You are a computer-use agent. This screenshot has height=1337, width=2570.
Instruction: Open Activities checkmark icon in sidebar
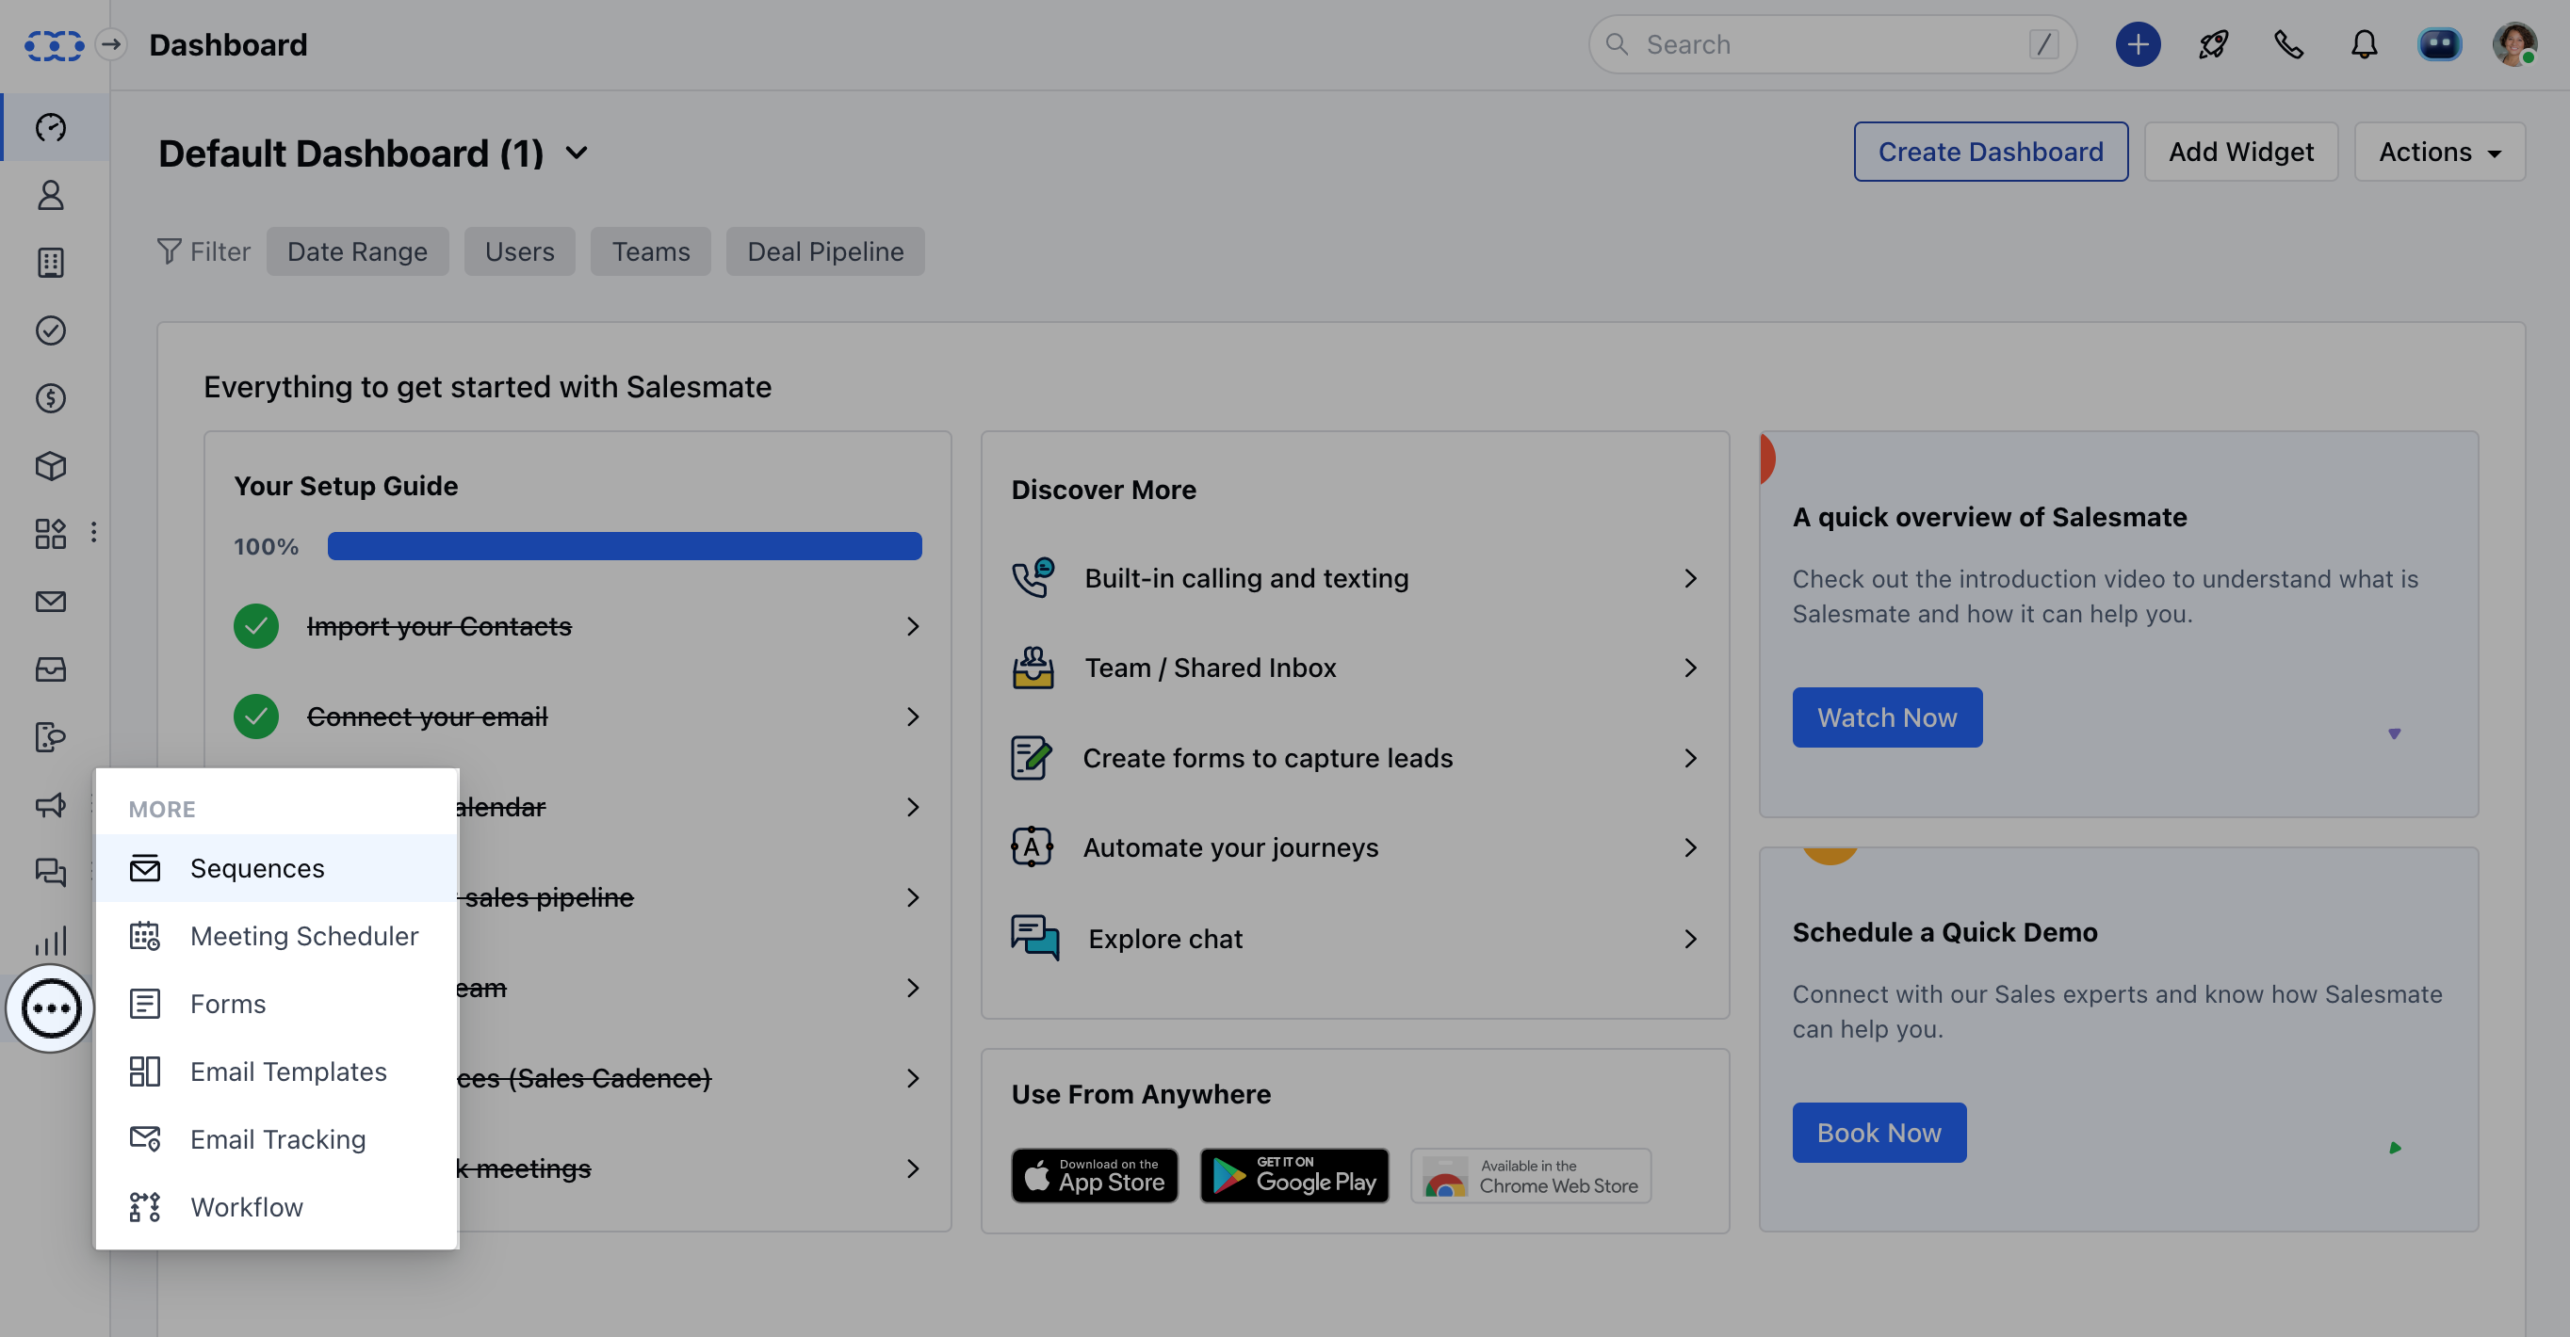coord(51,331)
